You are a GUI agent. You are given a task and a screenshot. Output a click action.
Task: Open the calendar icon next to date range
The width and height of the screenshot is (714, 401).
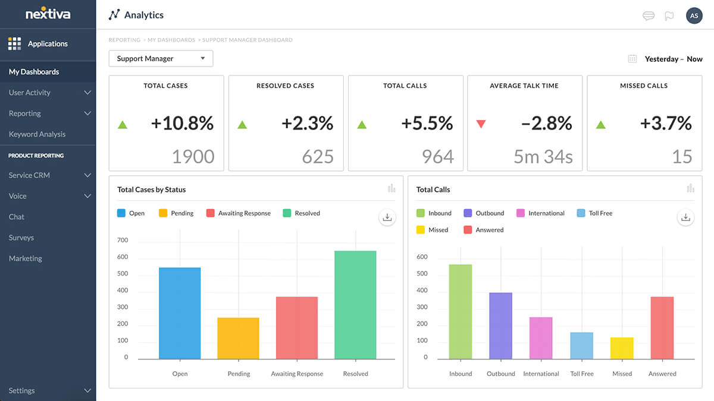coord(632,58)
